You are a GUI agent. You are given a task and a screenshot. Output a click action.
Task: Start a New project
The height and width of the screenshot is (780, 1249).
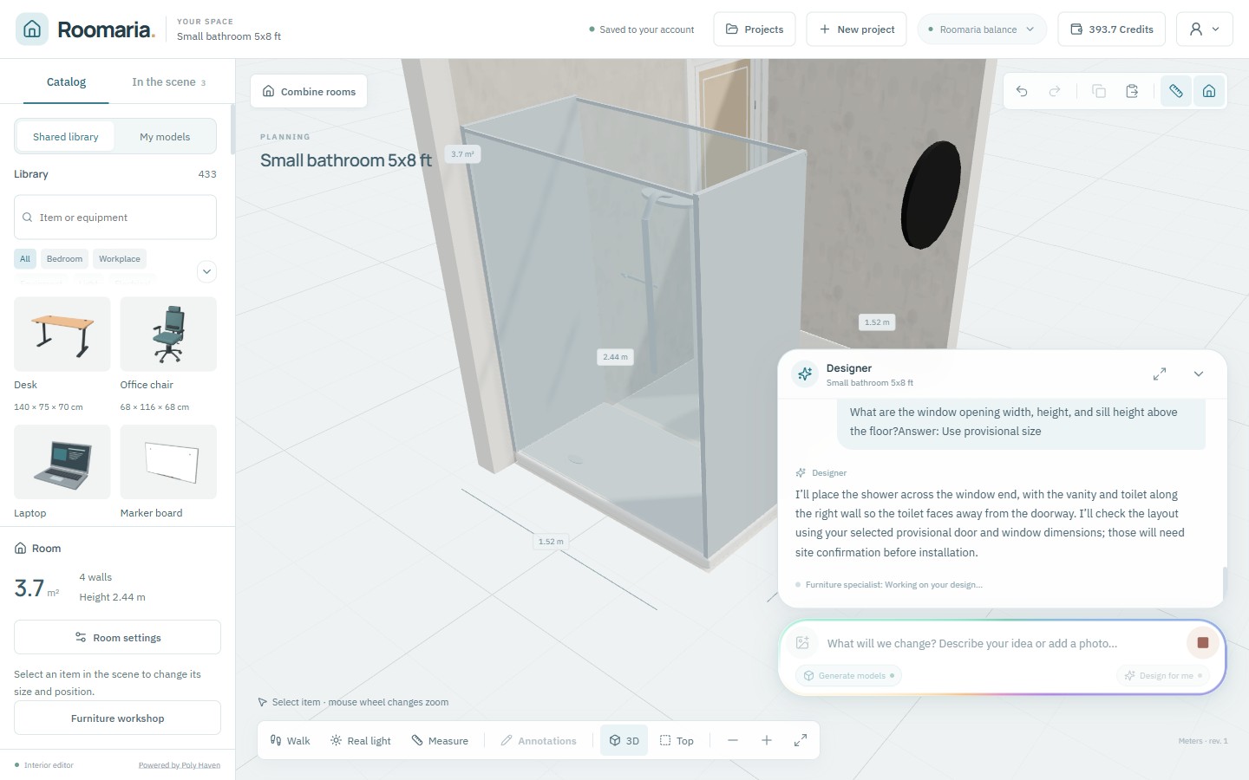(857, 29)
